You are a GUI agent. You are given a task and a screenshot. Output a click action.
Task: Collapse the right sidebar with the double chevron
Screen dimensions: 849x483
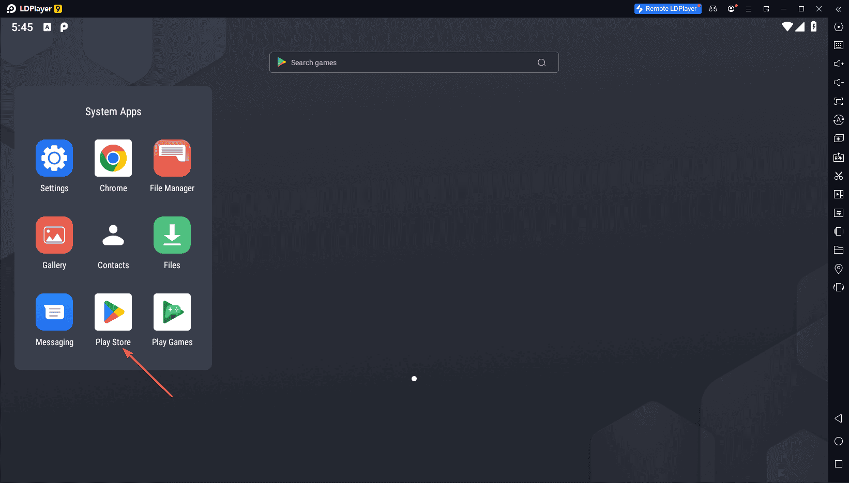point(839,9)
